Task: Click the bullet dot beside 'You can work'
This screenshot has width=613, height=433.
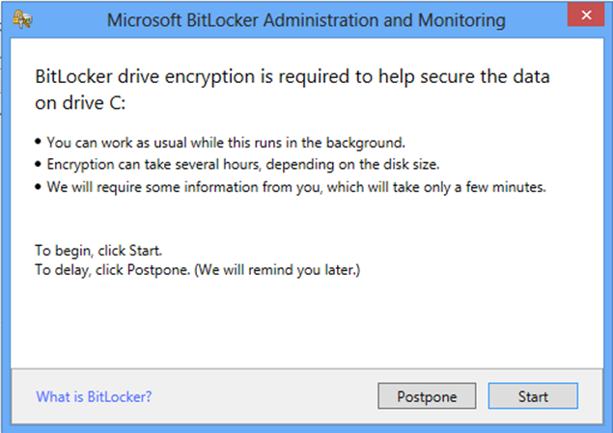Action: pos(38,142)
